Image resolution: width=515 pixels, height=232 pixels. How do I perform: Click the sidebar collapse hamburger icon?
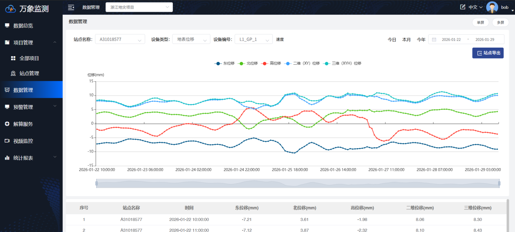coord(71,7)
